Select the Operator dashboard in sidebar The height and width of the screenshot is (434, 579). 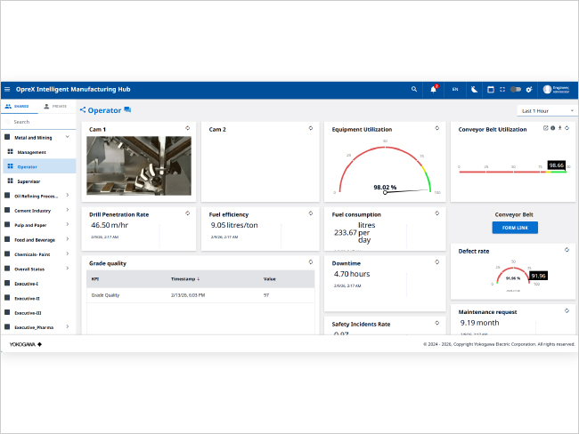39,166
